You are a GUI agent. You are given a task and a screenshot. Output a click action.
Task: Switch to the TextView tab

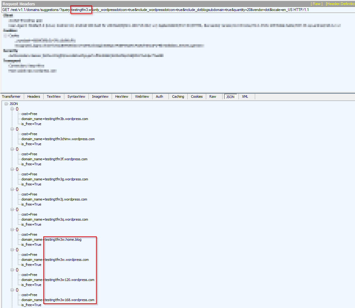54,96
